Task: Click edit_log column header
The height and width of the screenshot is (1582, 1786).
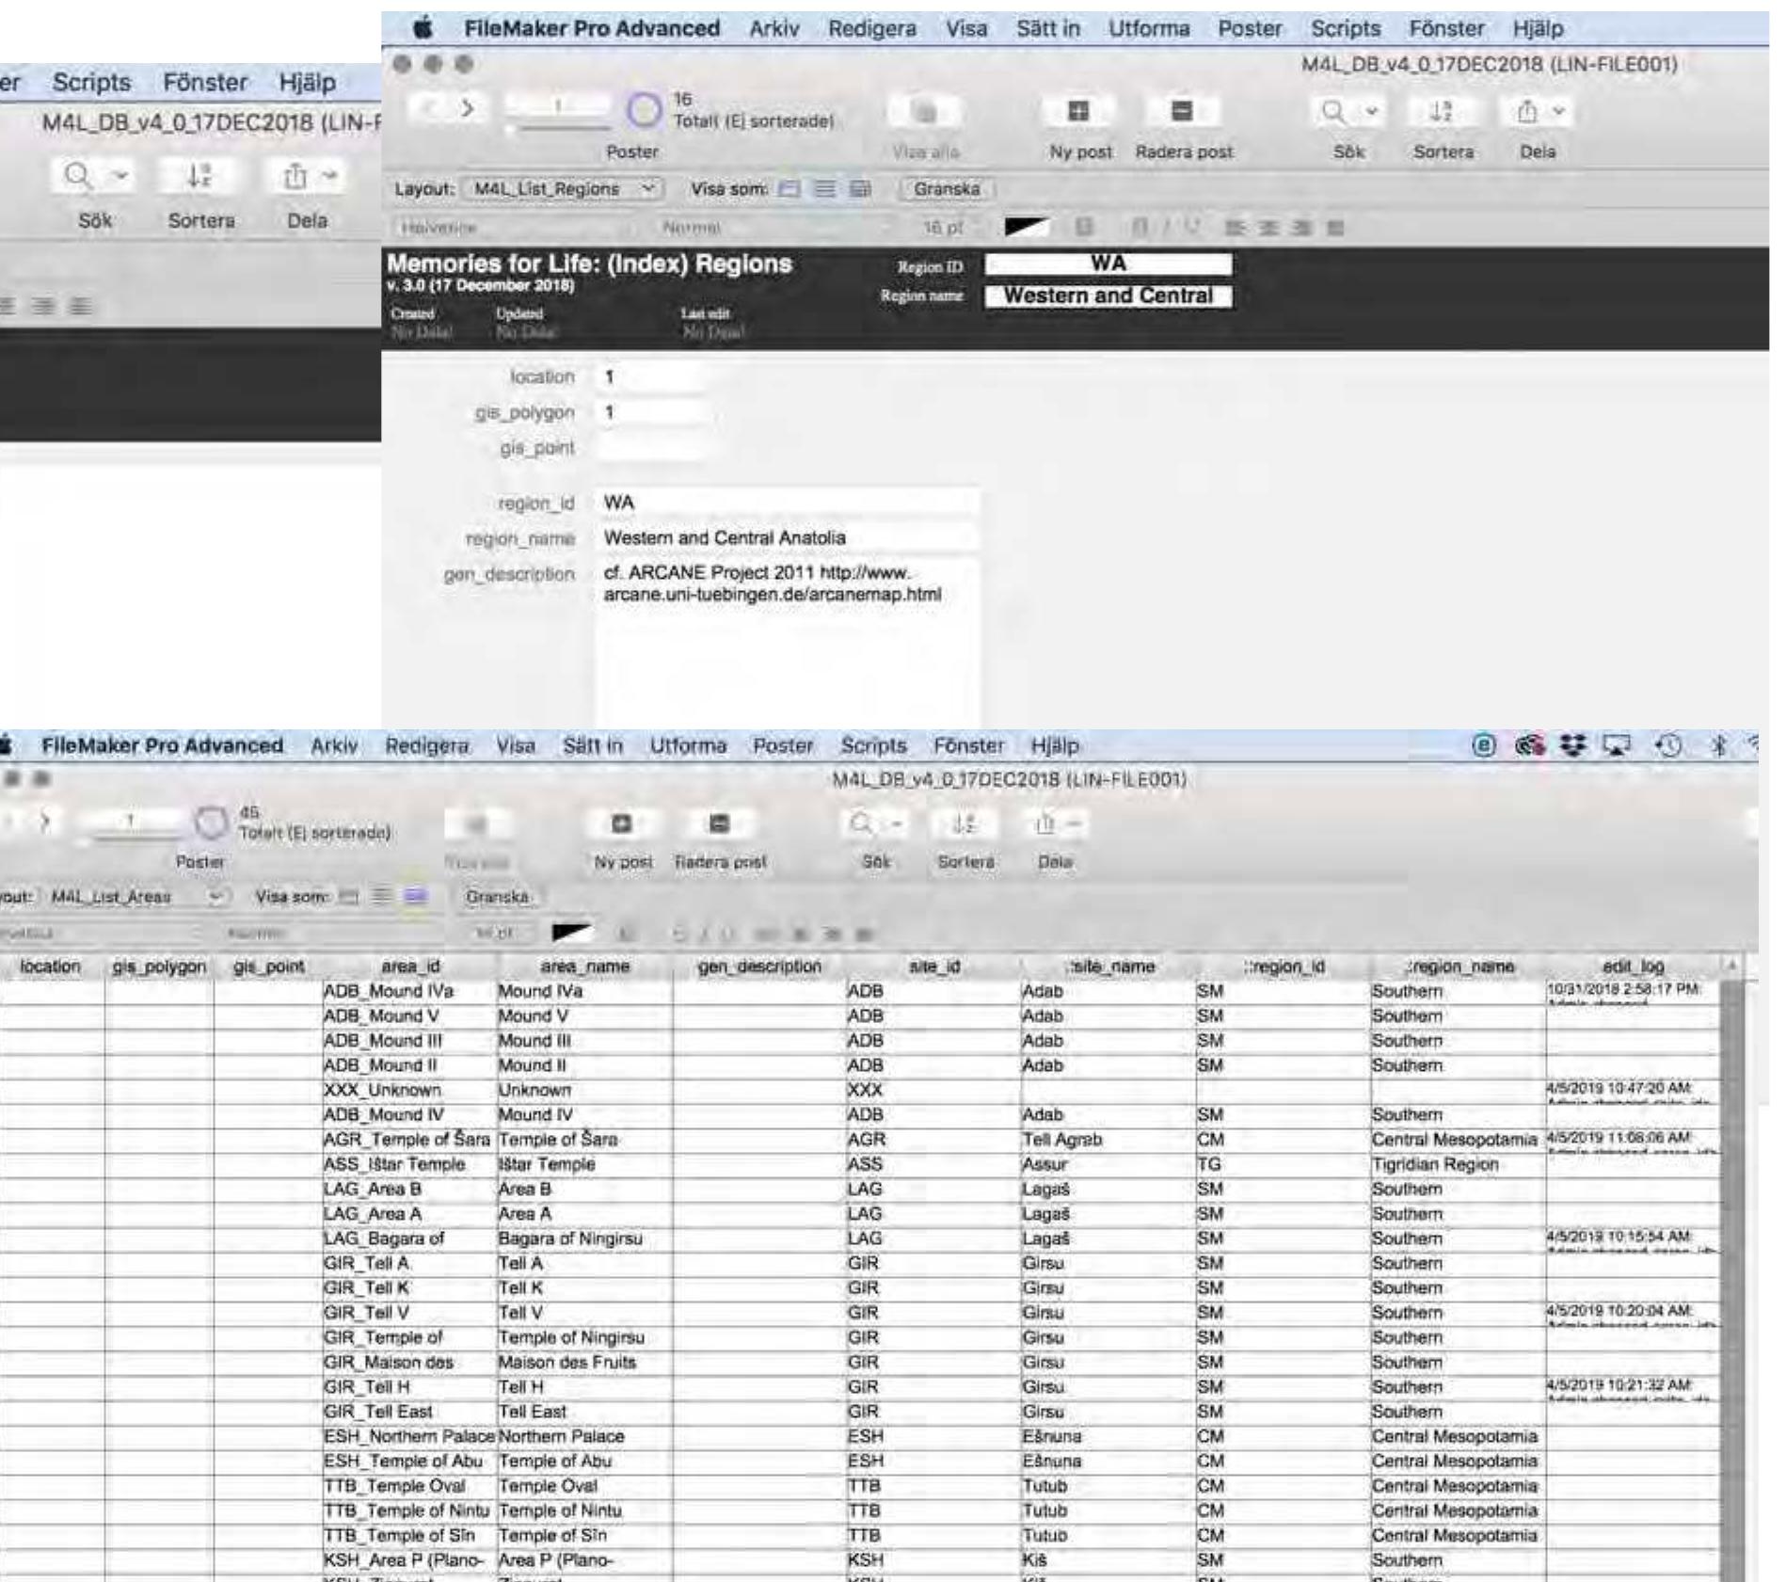Action: (x=1633, y=967)
